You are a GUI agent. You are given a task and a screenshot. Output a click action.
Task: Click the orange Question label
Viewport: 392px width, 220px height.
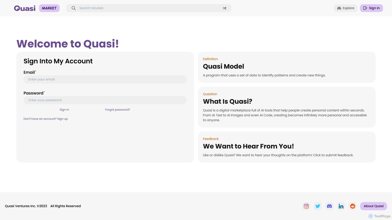coord(210,94)
